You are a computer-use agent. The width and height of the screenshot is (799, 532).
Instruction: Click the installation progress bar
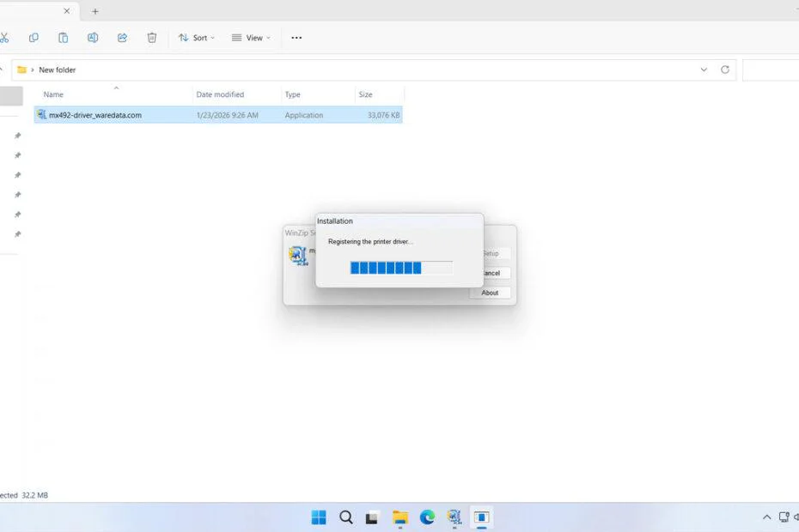tap(401, 268)
